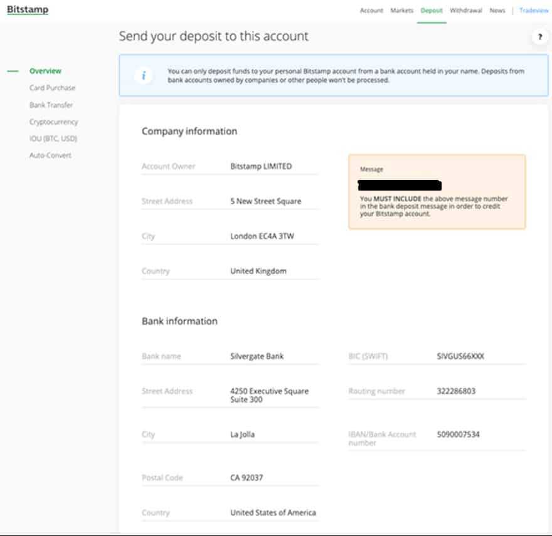
Task: Open Auto-Convert settings
Action: pyautogui.click(x=51, y=155)
